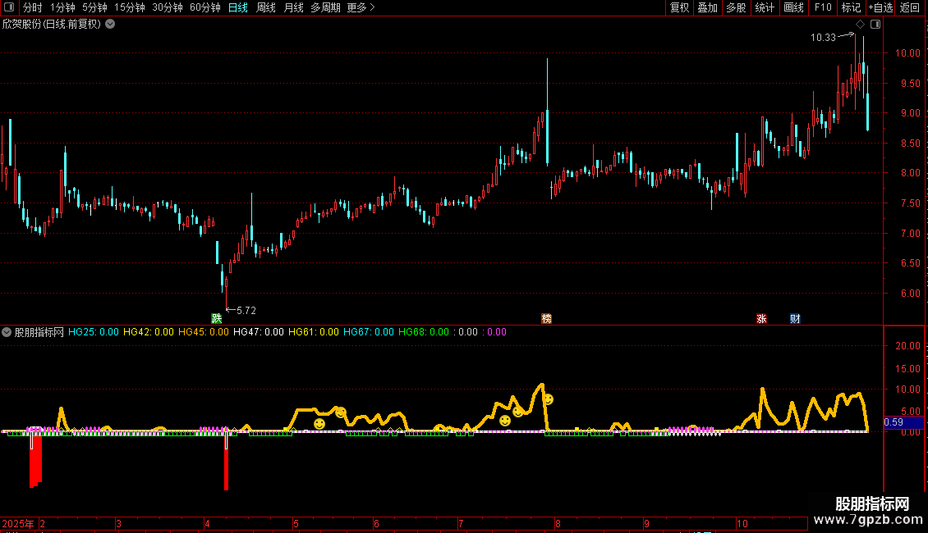Click the HG42: 0.00 value
Viewport: 928px width, 533px height.
pyautogui.click(x=149, y=332)
